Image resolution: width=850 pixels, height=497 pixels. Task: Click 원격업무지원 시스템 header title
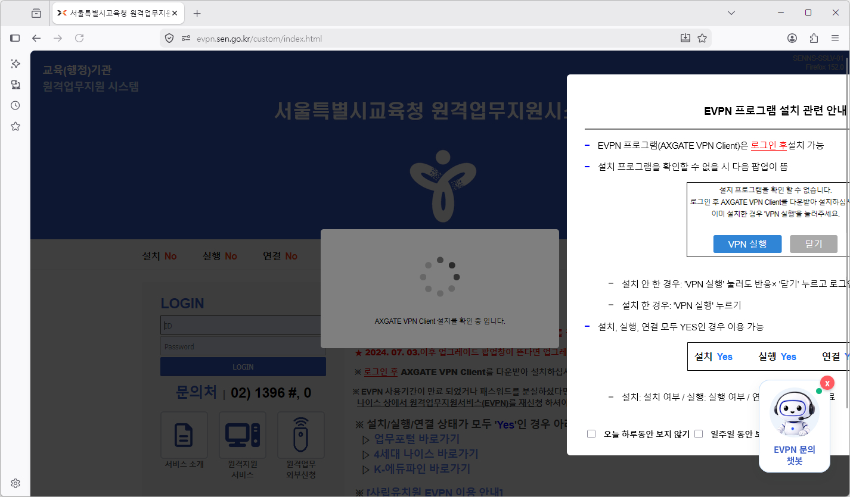point(91,87)
